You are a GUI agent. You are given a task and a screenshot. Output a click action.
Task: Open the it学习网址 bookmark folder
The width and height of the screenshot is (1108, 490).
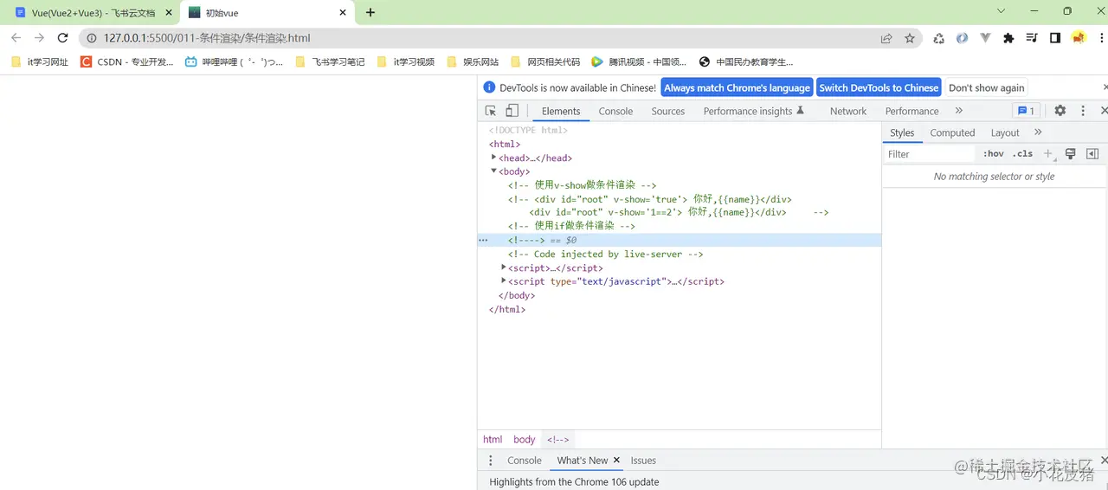coord(39,61)
